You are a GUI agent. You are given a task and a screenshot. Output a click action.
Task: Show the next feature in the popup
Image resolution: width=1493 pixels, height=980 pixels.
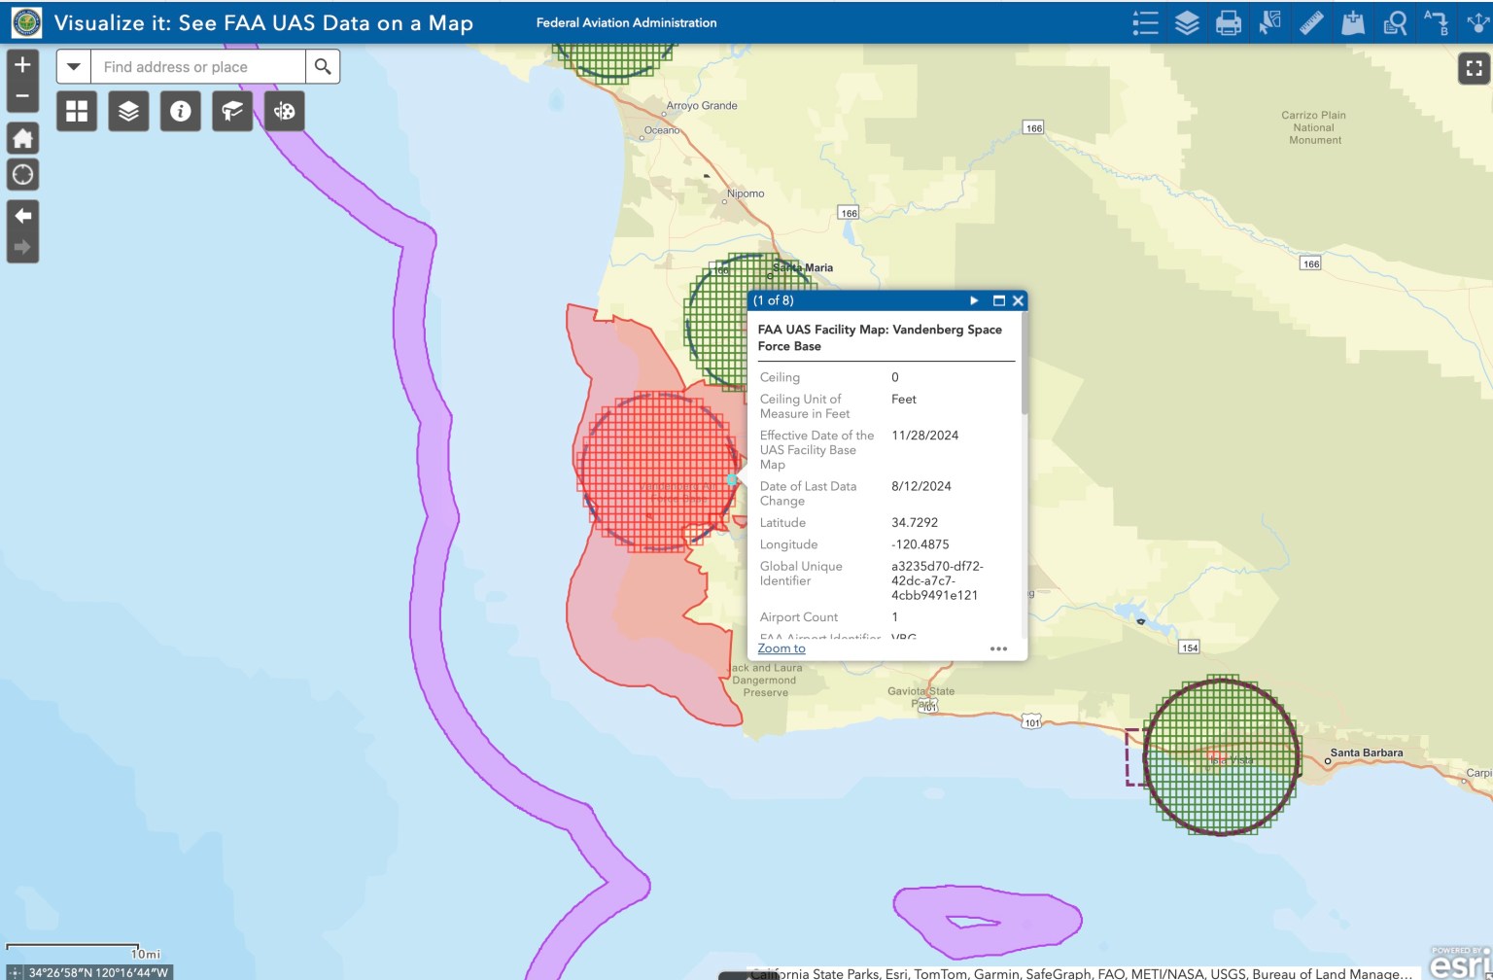click(x=974, y=300)
